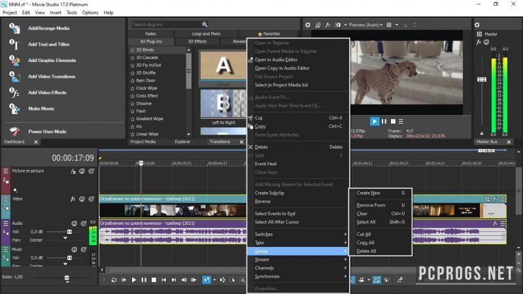The width and height of the screenshot is (523, 294).
Task: Switch to the Explorer tab
Action: (x=182, y=141)
